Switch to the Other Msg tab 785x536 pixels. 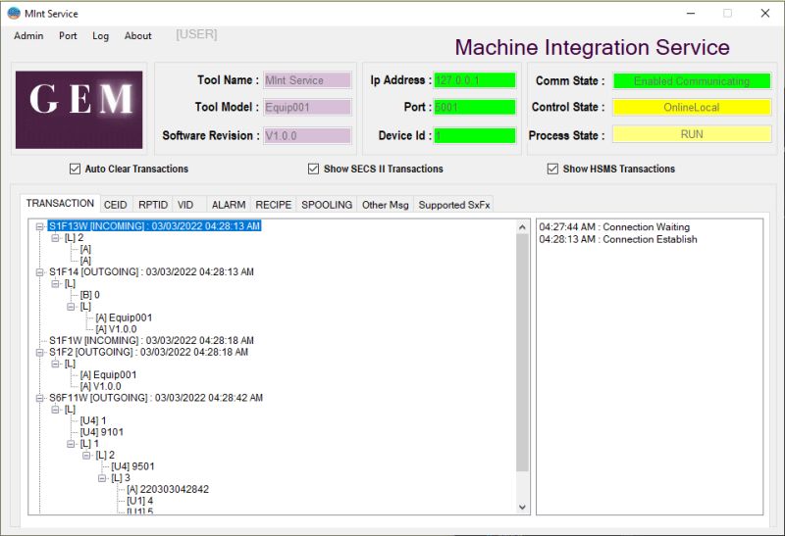pyautogui.click(x=385, y=205)
